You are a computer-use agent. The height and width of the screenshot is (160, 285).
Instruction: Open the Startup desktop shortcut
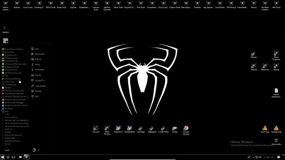tap(276, 67)
